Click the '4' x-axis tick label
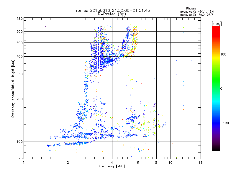Screen dimensions: 236x177 (x=112, y=163)
